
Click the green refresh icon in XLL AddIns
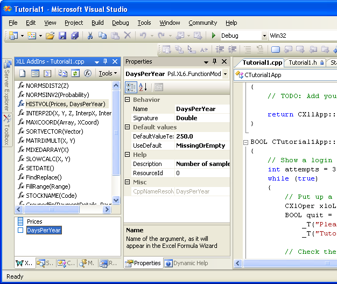(75, 73)
